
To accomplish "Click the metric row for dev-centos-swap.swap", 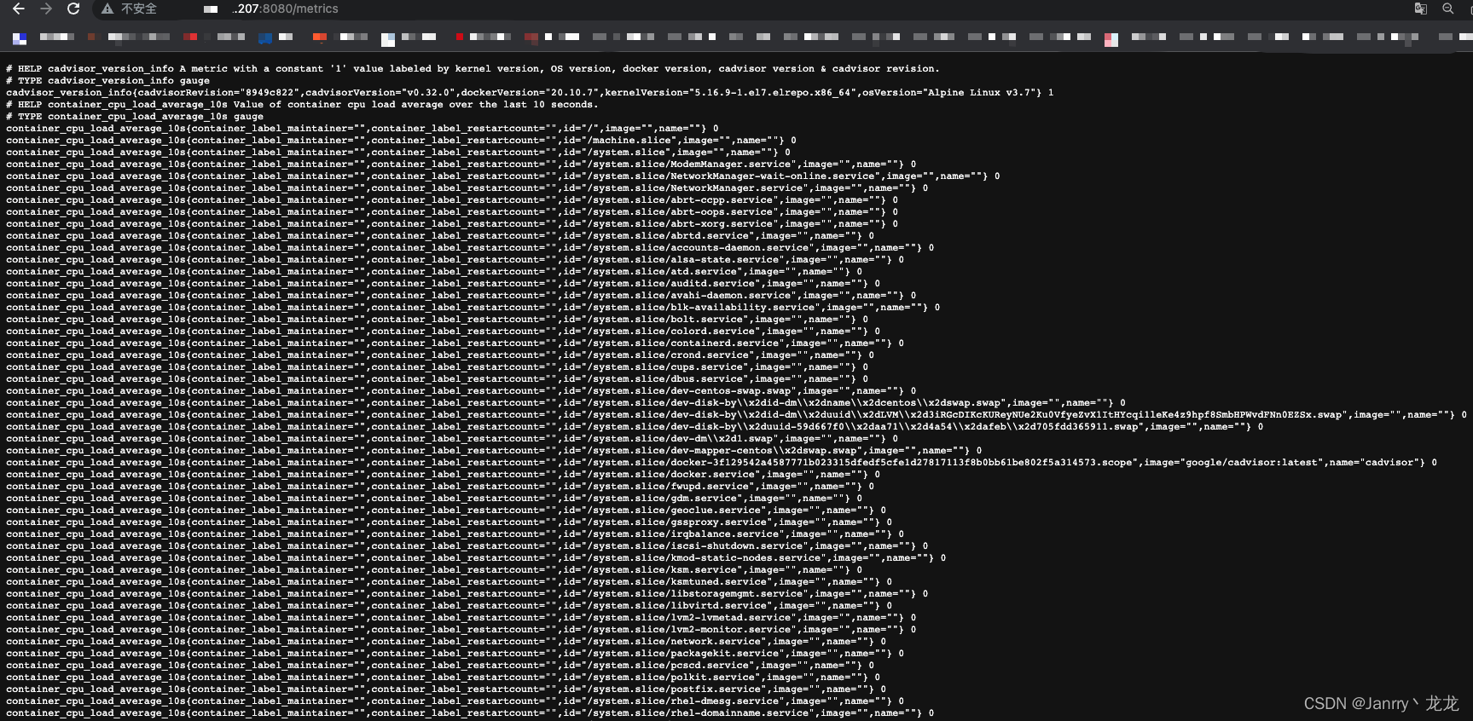I will (x=461, y=391).
